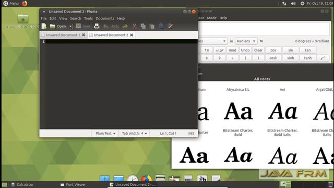The height and width of the screenshot is (188, 334).
Task: Open network connections indicator in tray
Action: point(284,4)
